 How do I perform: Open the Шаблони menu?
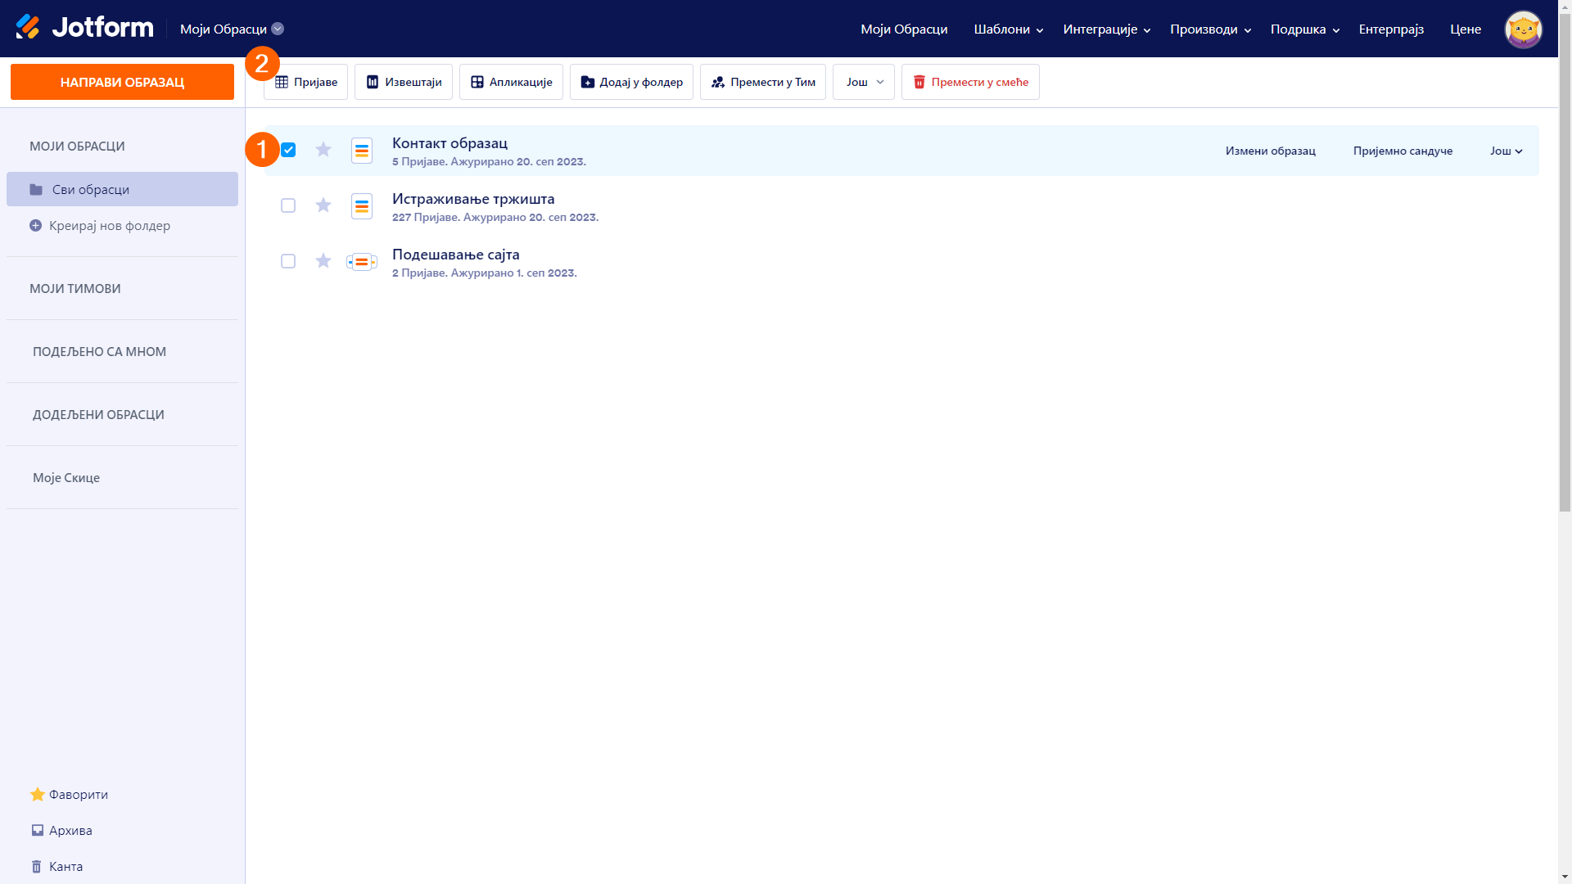pyautogui.click(x=1008, y=29)
